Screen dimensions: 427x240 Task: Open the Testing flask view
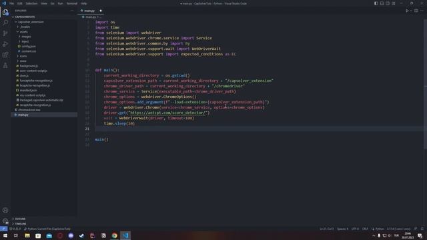tap(5, 65)
